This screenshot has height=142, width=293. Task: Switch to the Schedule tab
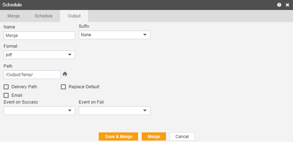44,16
